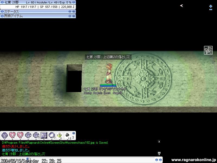The width and height of the screenshot is (217, 163).
Task: Click red 速さが減少しました chat line
Action: [x=16, y=146]
